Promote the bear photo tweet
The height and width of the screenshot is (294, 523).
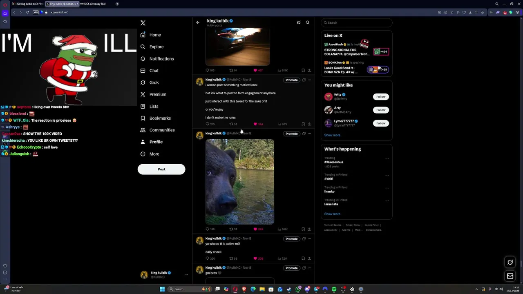[x=291, y=134]
